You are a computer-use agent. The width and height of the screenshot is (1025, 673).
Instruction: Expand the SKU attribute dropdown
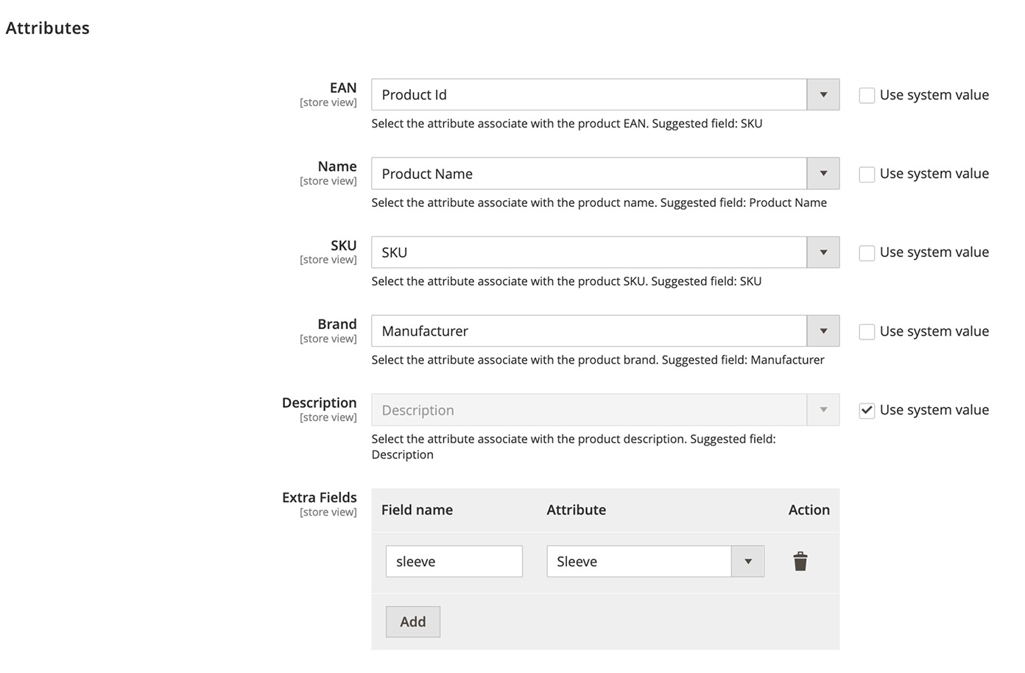(605, 253)
